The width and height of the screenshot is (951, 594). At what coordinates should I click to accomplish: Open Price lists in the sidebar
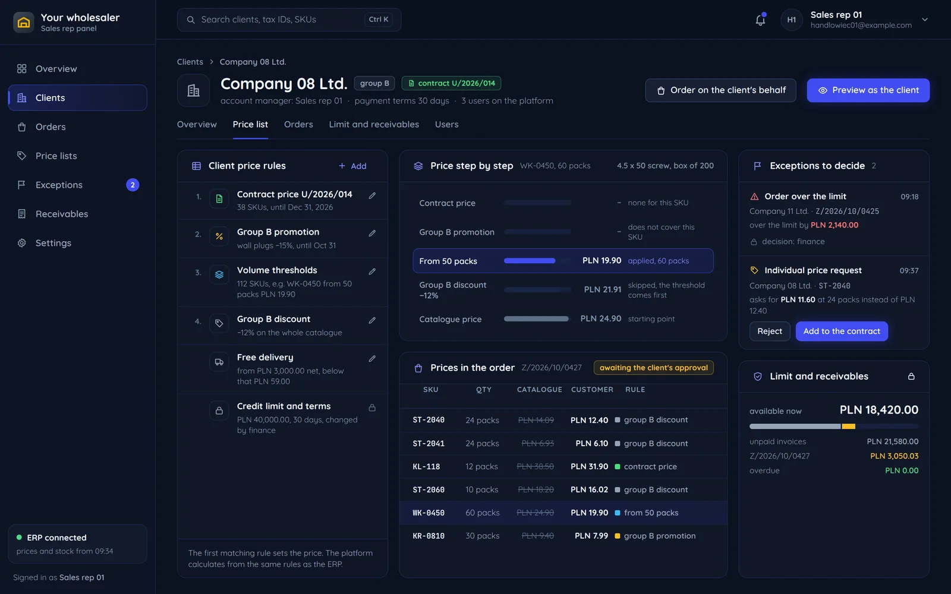coord(77,156)
